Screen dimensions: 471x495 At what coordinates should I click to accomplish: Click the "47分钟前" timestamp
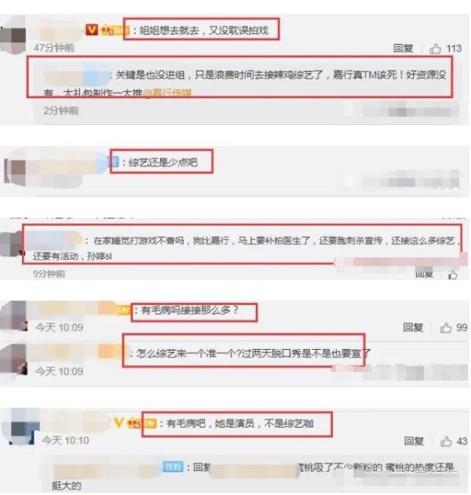[54, 48]
